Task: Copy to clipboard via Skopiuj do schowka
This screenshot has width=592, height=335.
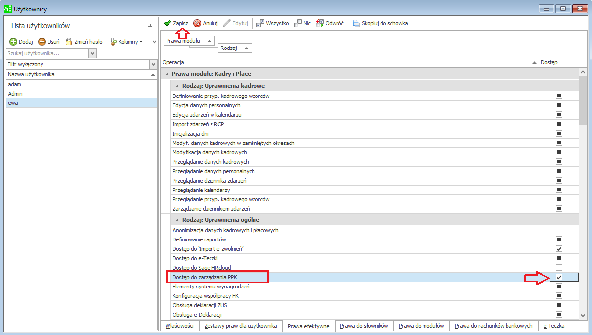Action: click(x=356, y=23)
